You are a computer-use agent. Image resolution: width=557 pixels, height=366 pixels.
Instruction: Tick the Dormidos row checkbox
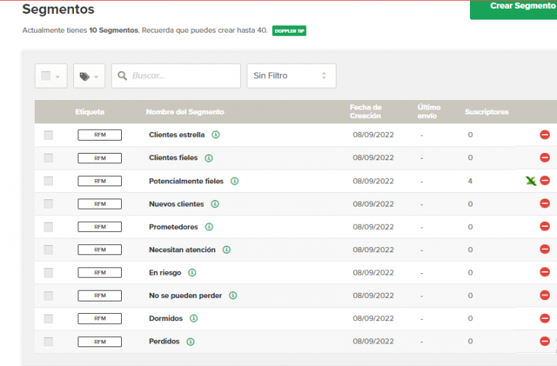[x=49, y=319]
